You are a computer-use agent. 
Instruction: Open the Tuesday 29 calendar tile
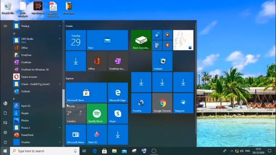click(x=76, y=40)
